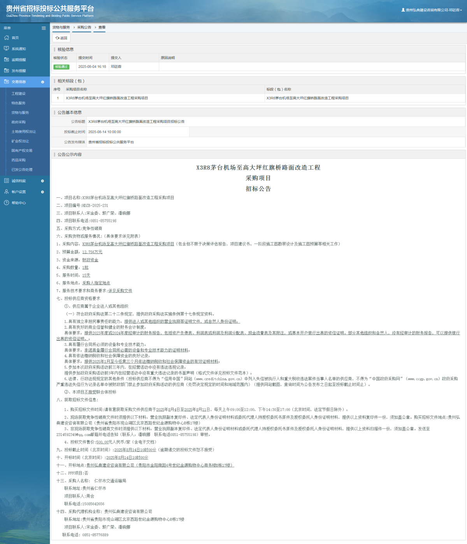Click the green 核验通过 status badge
This screenshot has width=467, height=544.
coord(62,67)
